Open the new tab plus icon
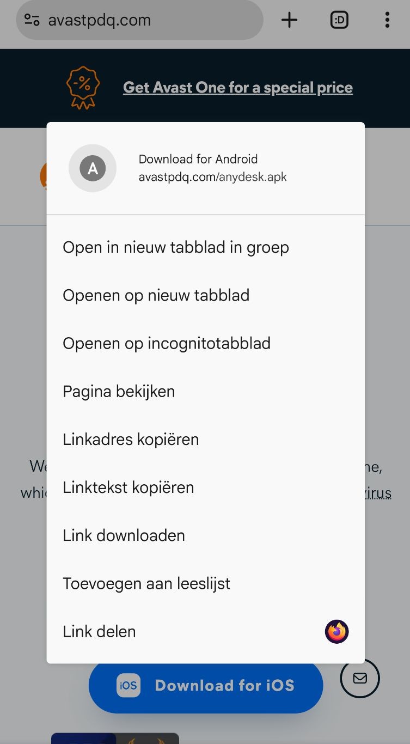 click(289, 20)
